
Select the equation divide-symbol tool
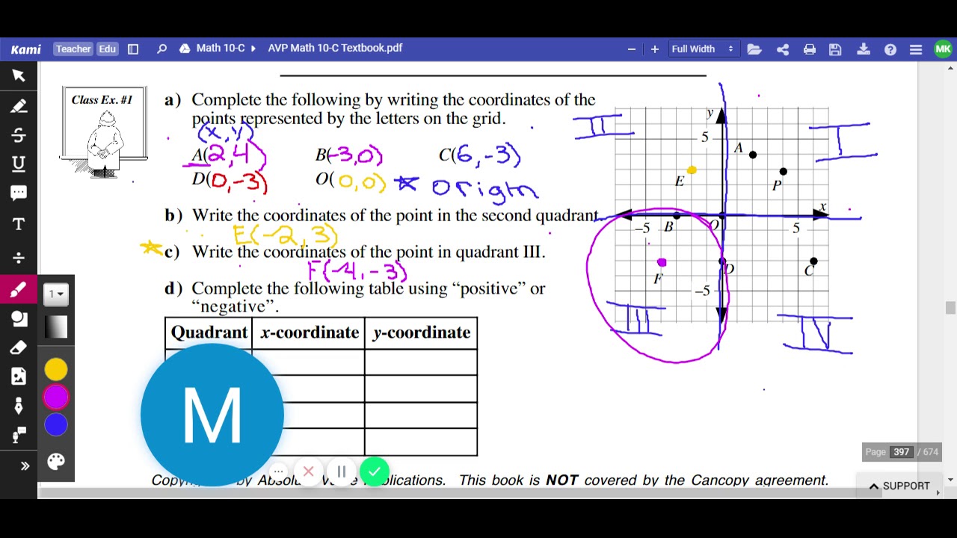coord(19,258)
